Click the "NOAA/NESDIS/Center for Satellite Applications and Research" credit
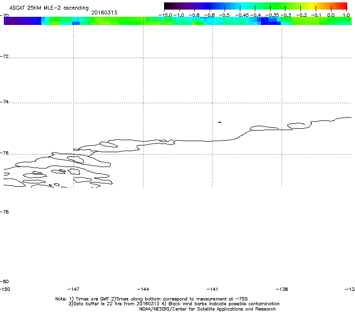The height and width of the screenshot is (312, 355). 207,309
